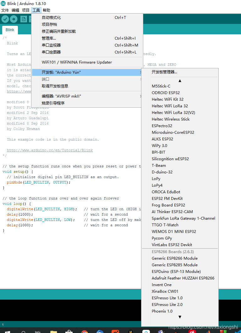Expand the 编程器: "AVRISP mkII" submenu
Image resolution: width=241 pixels, height=333 pixels.
tap(87, 96)
